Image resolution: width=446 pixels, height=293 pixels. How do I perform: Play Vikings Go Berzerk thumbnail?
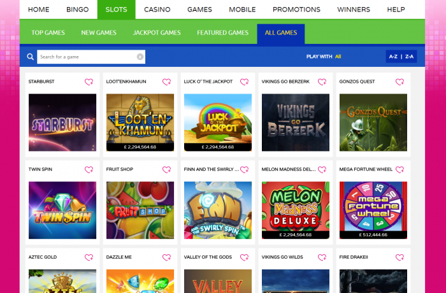pos(296,122)
